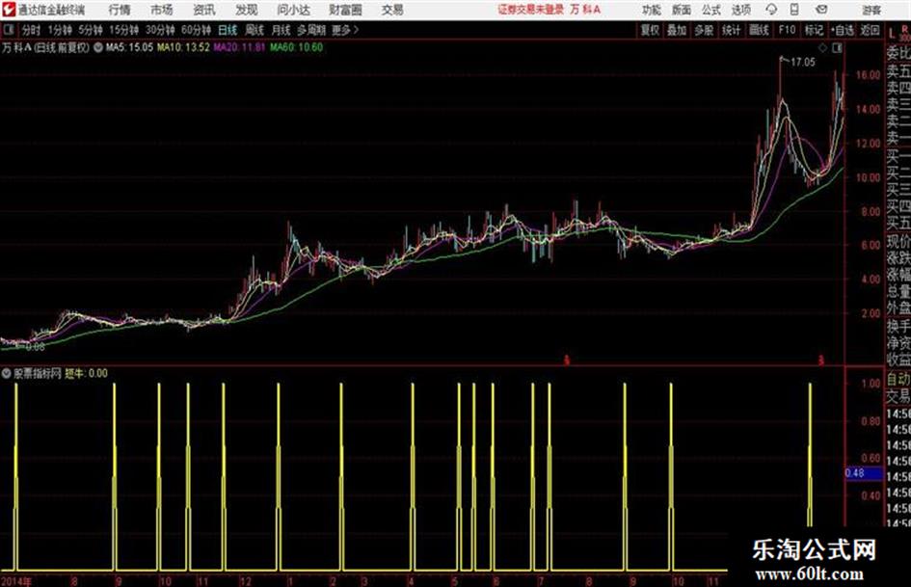The width and height of the screenshot is (911, 587).
Task: Switch to 分时 period tab
Action: pos(32,30)
